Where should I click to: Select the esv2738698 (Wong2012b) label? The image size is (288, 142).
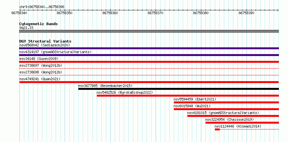41,72
